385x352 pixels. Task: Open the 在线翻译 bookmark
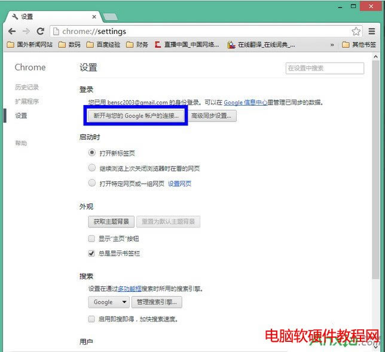pos(261,45)
